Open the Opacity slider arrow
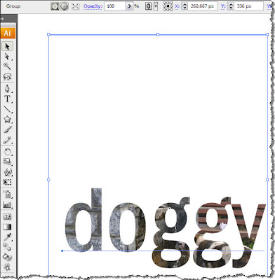275x280 pixels. point(129,6)
